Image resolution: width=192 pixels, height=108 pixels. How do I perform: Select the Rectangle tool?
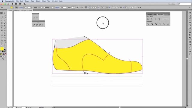2,23
